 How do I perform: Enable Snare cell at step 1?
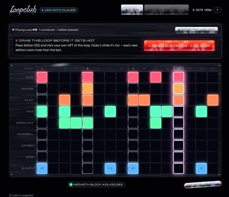click(42, 89)
